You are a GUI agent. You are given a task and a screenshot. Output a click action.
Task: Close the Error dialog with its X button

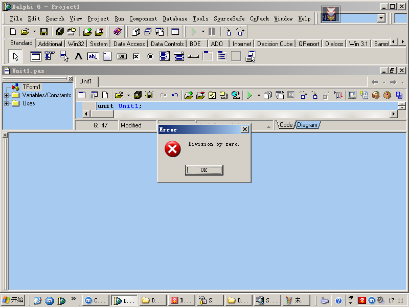coord(244,129)
